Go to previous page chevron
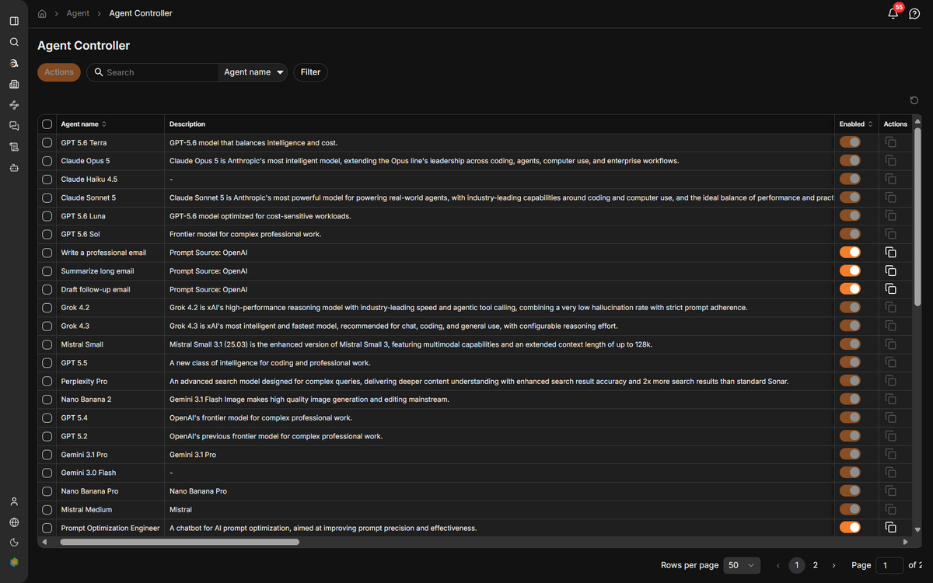This screenshot has width=933, height=583. coord(778,566)
